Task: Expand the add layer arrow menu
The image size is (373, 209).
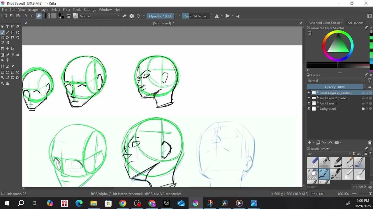Action: click(313, 143)
